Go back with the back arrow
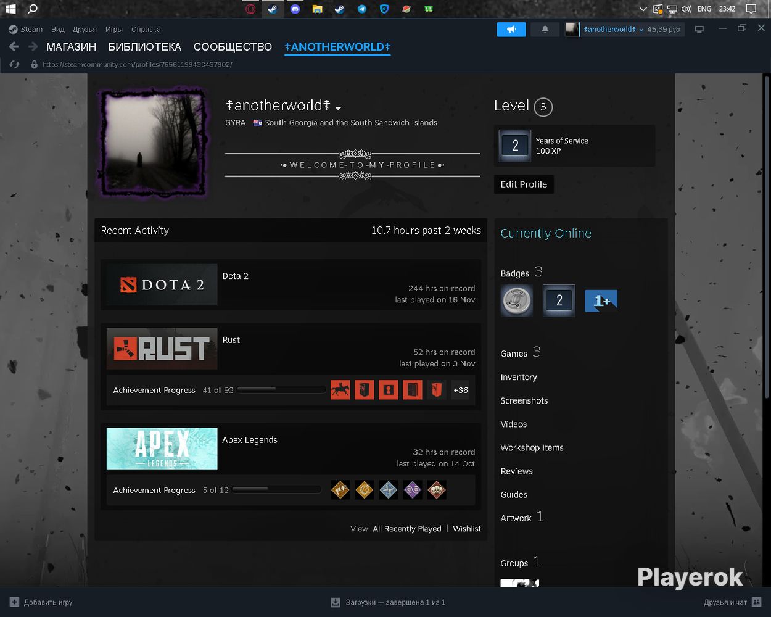Screen dimensions: 771x617 14,46
